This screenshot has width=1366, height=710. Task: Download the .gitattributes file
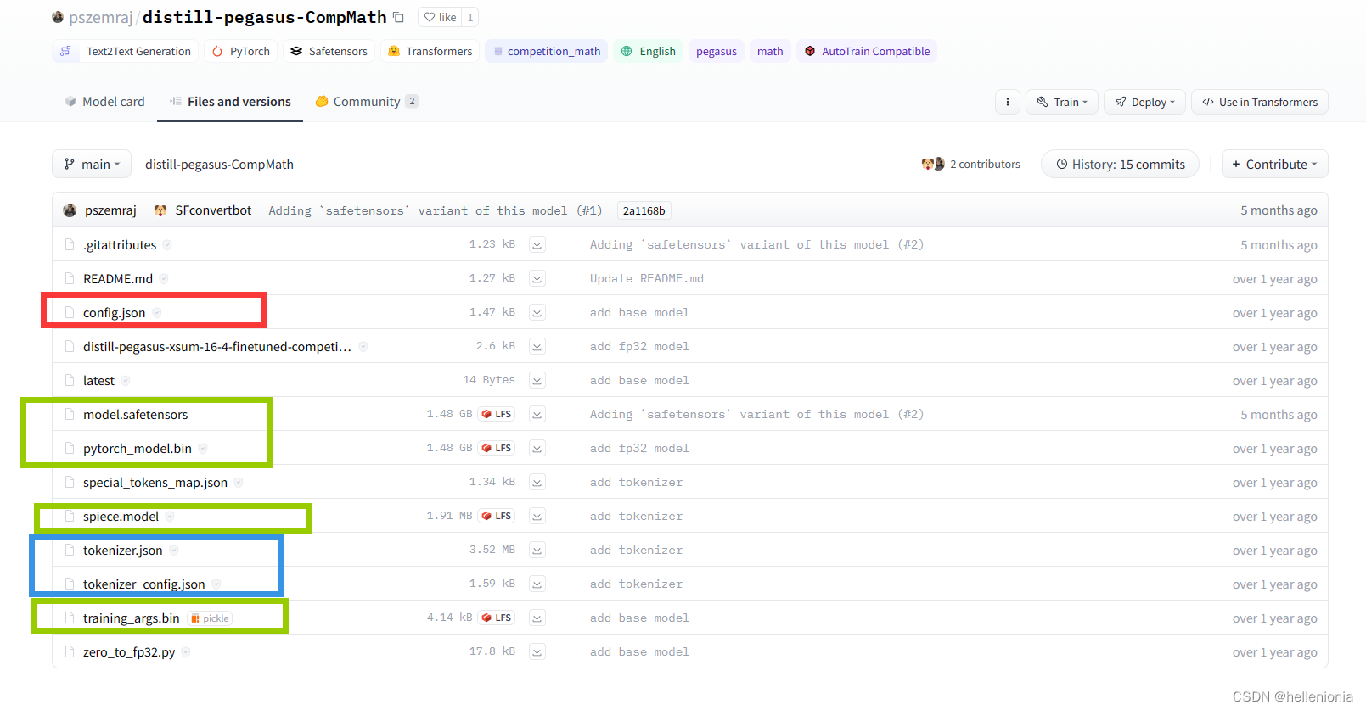[x=537, y=244]
